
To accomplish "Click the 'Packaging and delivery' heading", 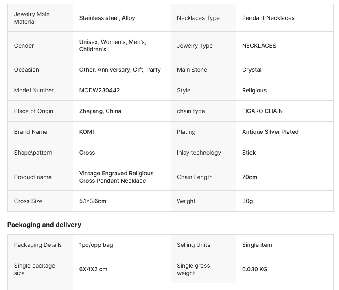I will [44, 225].
